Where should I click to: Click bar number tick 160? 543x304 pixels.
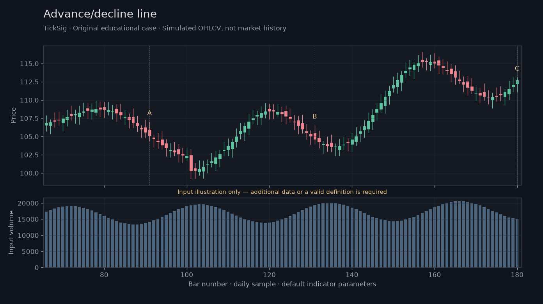tap(435, 274)
